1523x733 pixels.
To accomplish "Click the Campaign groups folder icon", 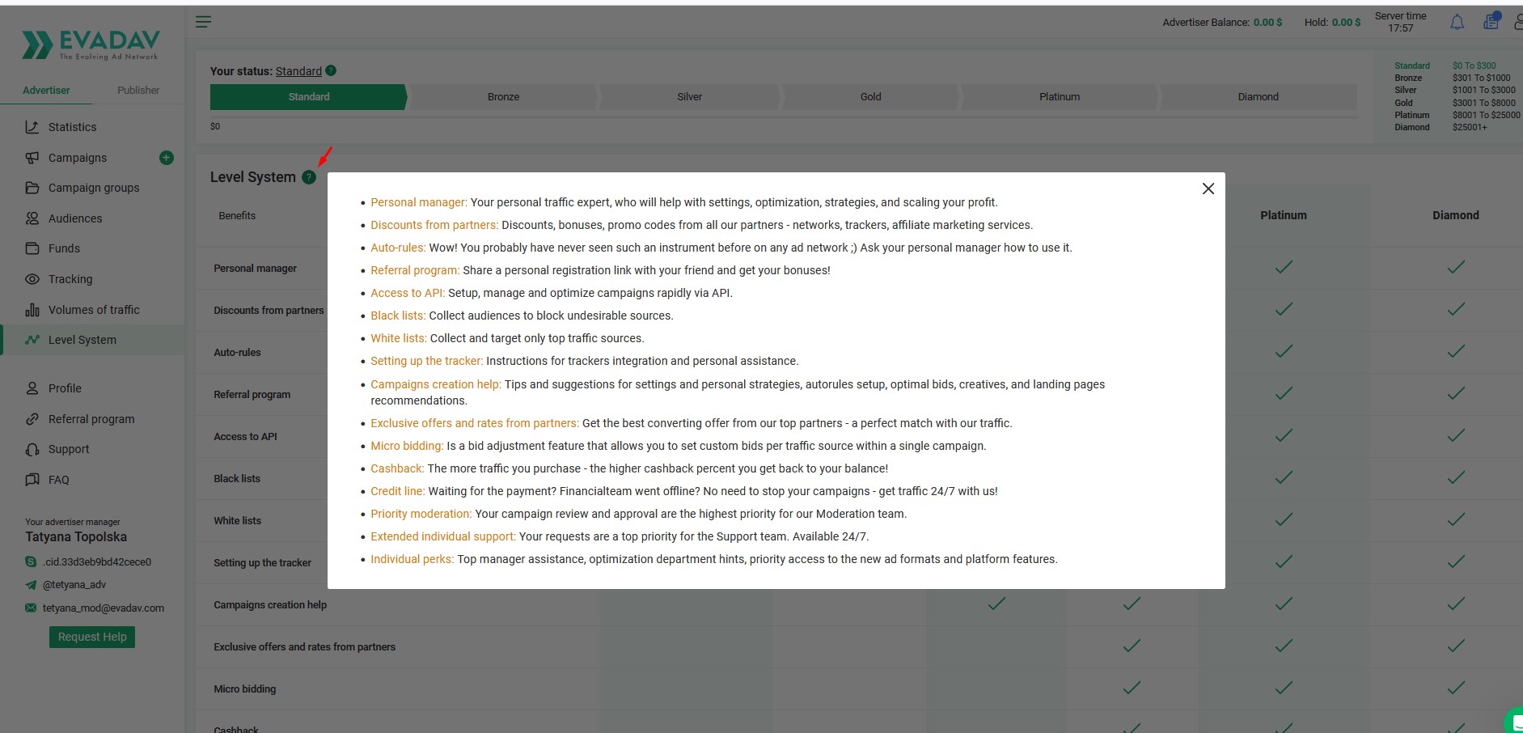I will 32,188.
